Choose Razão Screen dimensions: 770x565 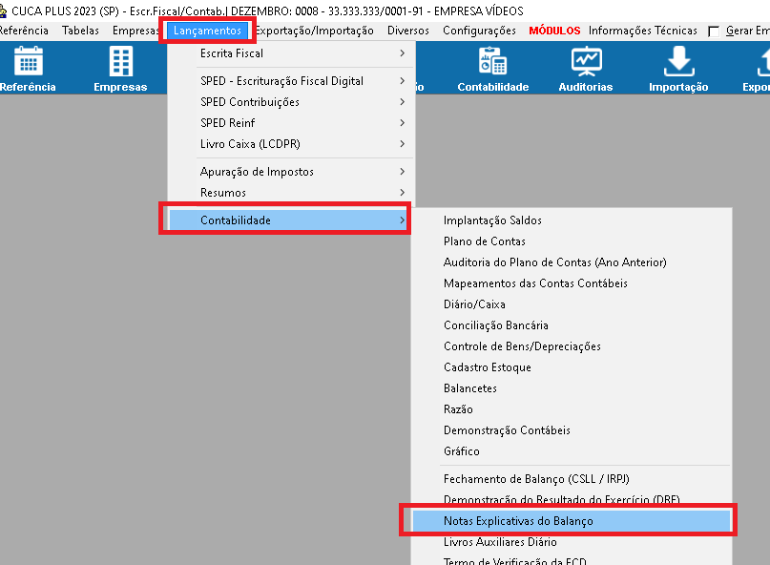[572, 409]
